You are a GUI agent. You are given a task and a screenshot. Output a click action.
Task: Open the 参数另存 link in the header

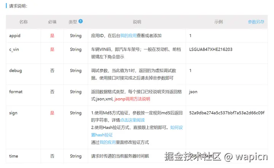point(256,22)
